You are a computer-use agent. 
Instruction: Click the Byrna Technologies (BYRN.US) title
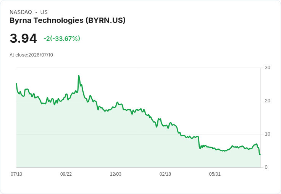coord(67,21)
